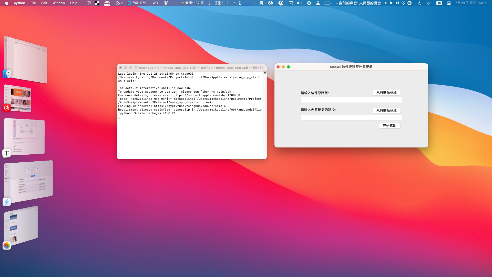492x277 pixels.
Task: Click the bookmark-style menu bar icon
Action: pos(261,3)
